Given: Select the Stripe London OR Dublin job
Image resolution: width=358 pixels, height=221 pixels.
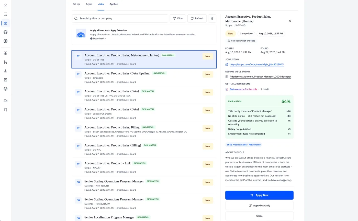Looking at the screenshot, I should tap(144, 113).
